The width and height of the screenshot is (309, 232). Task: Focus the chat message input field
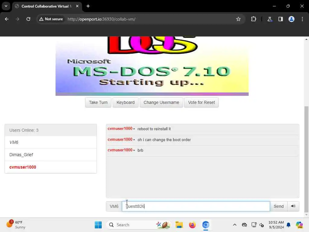[x=196, y=206]
